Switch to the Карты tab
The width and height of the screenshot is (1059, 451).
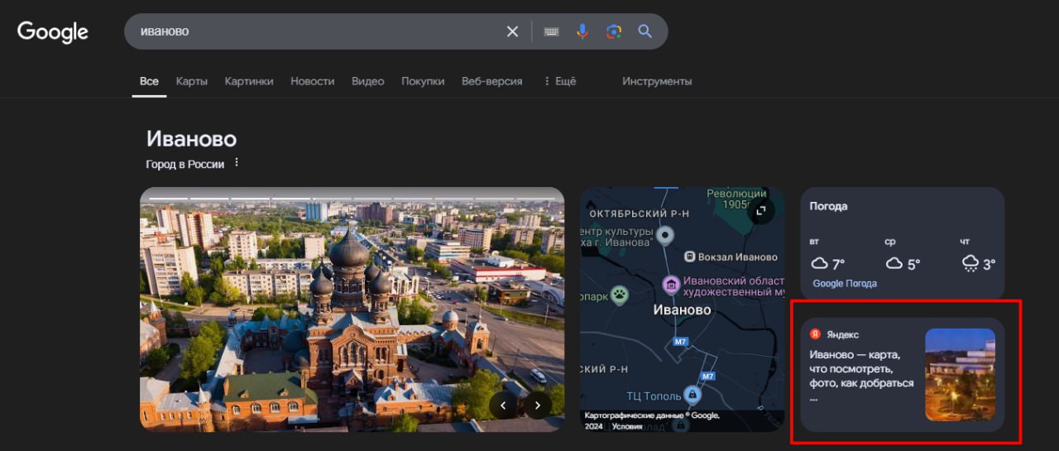(x=192, y=81)
